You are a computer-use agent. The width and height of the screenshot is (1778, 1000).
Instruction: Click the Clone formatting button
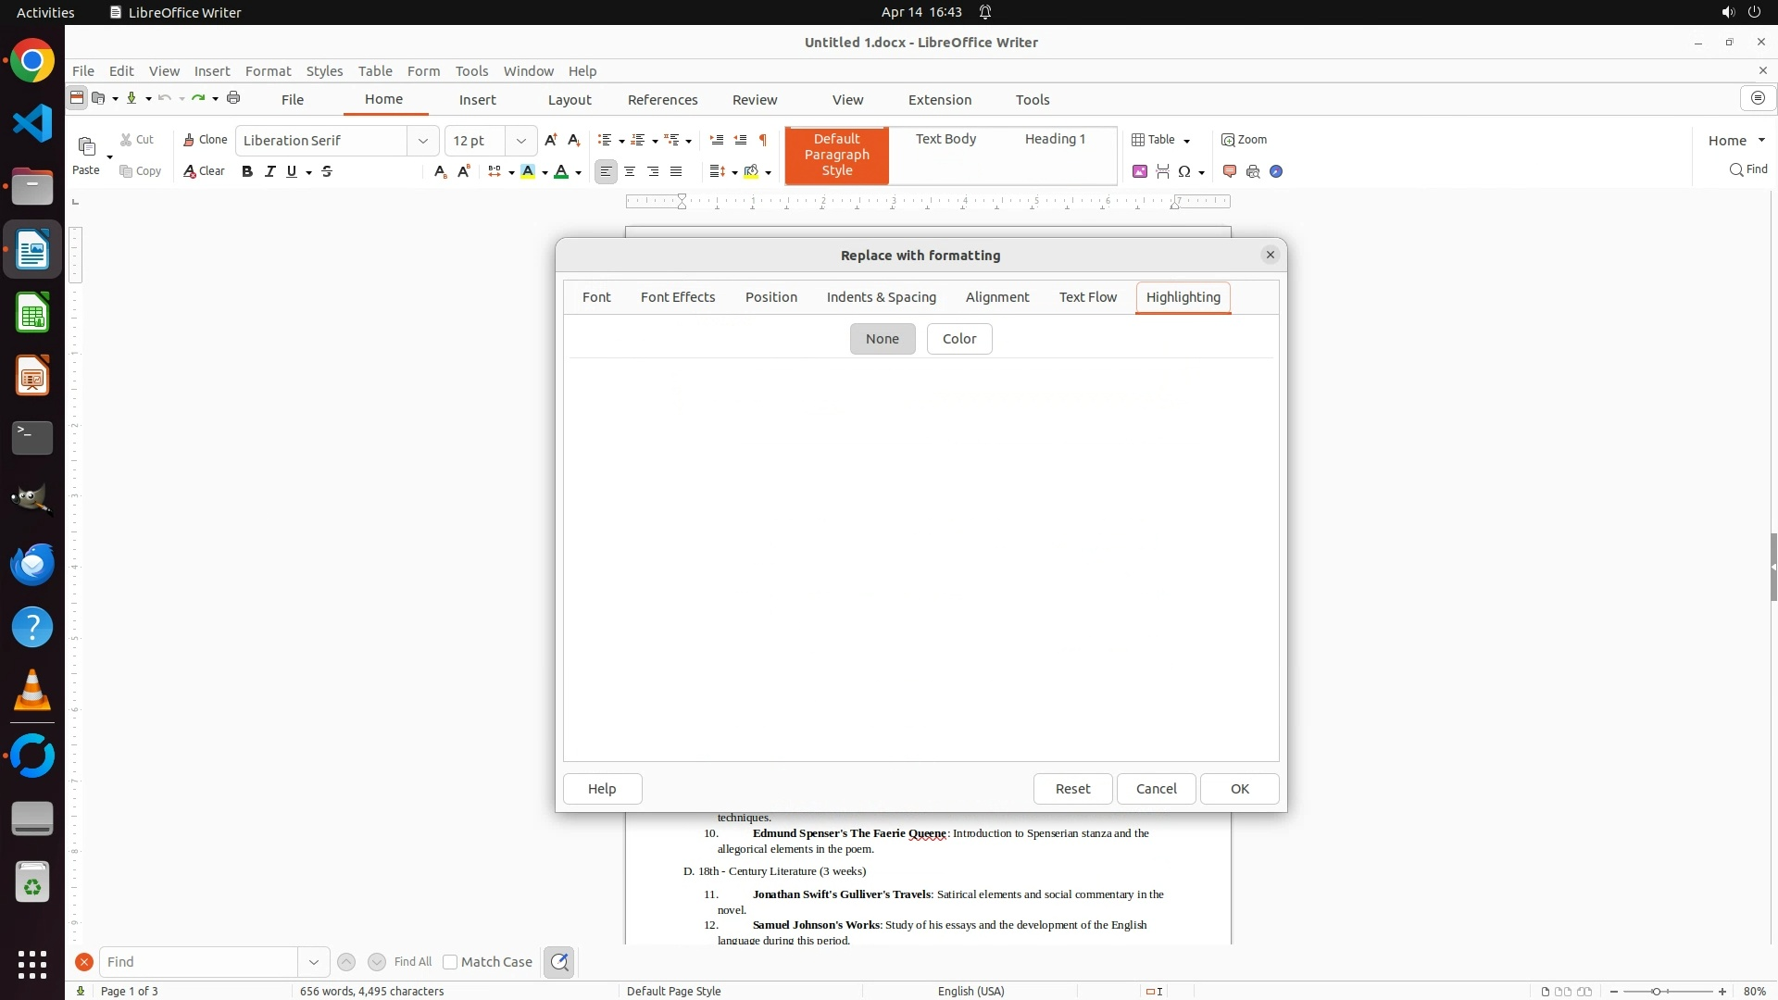point(205,140)
